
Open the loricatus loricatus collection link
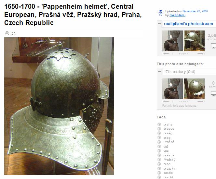pyautogui.click(x=184, y=106)
